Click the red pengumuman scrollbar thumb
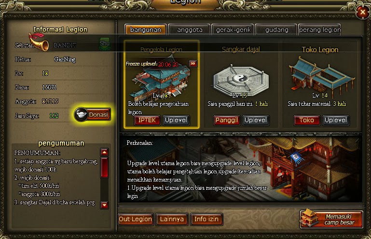The image size is (371, 239). click(x=105, y=168)
